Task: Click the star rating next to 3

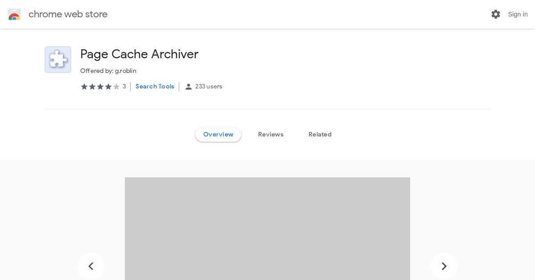Action: (100, 87)
